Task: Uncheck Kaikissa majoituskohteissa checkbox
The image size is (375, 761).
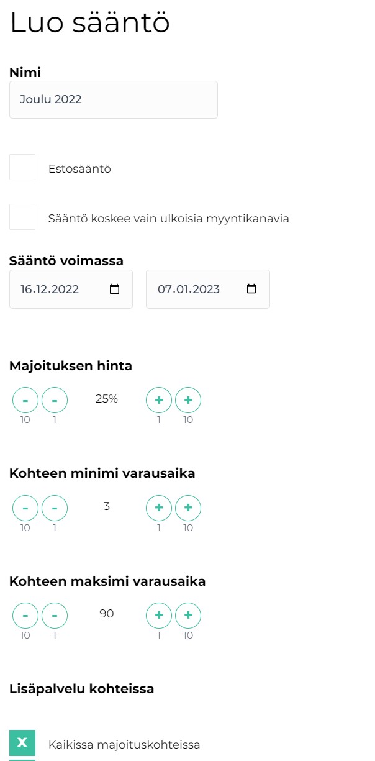Action: click(x=22, y=744)
